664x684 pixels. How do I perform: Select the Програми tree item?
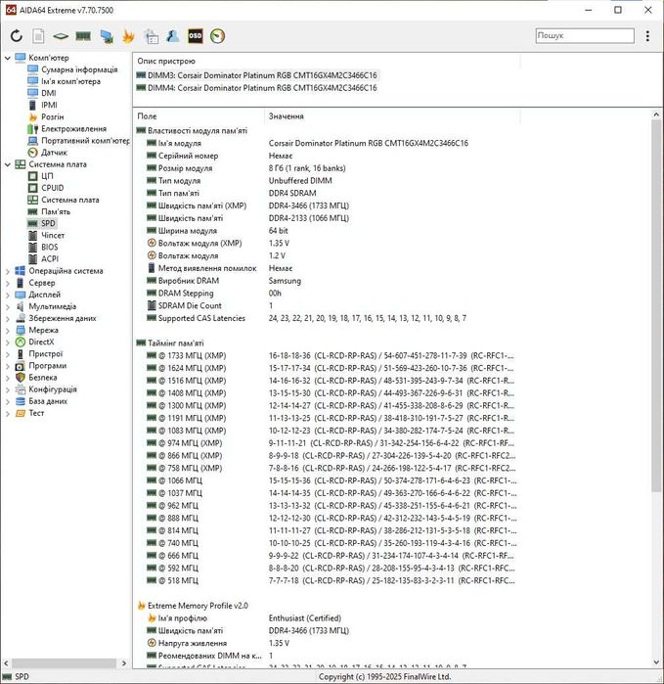coord(48,366)
